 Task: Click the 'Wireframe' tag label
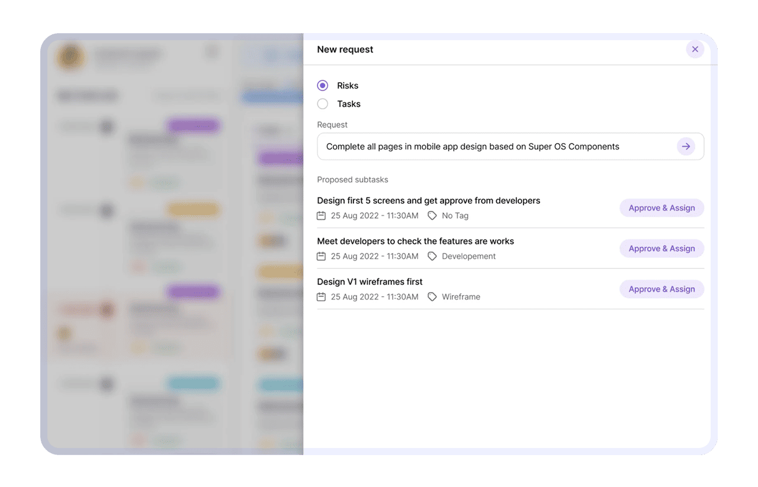click(461, 297)
